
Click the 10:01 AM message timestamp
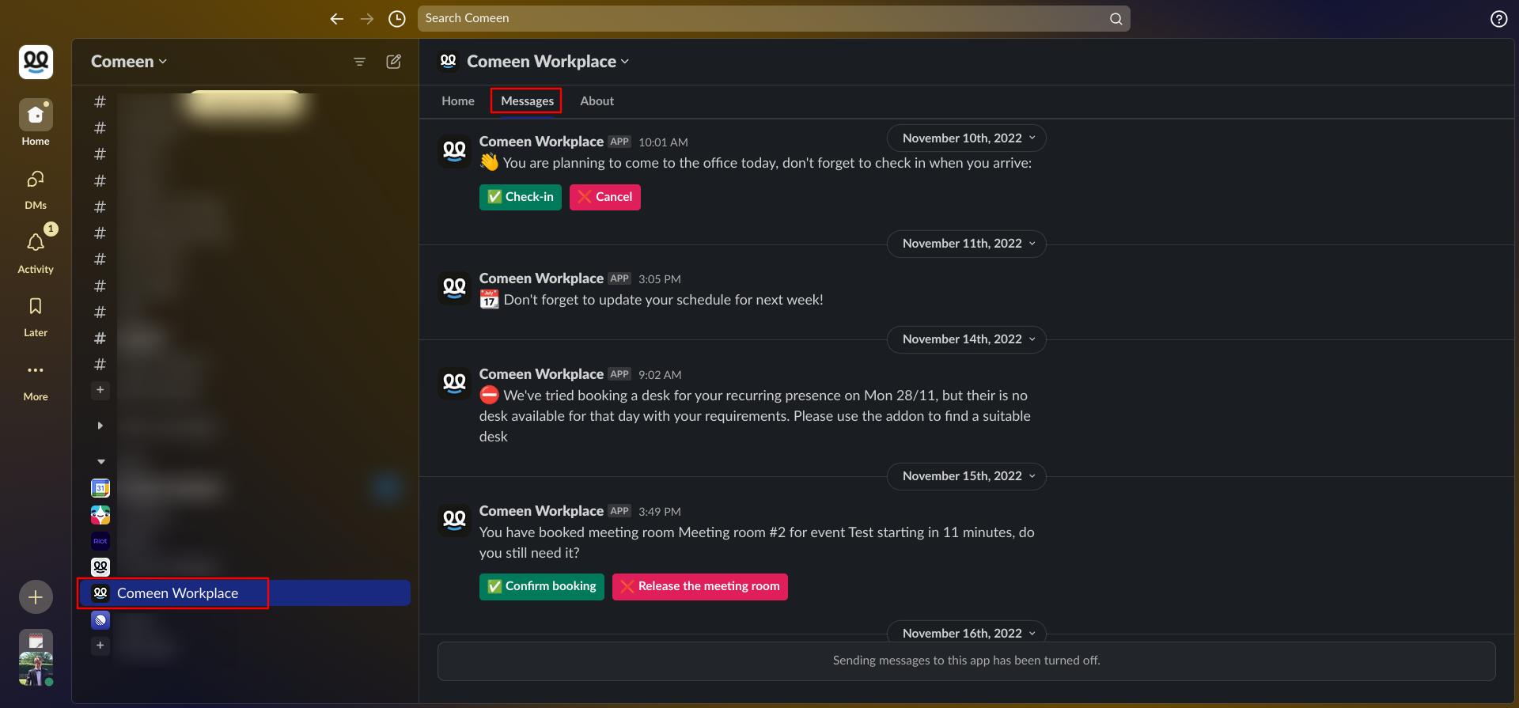click(x=663, y=142)
